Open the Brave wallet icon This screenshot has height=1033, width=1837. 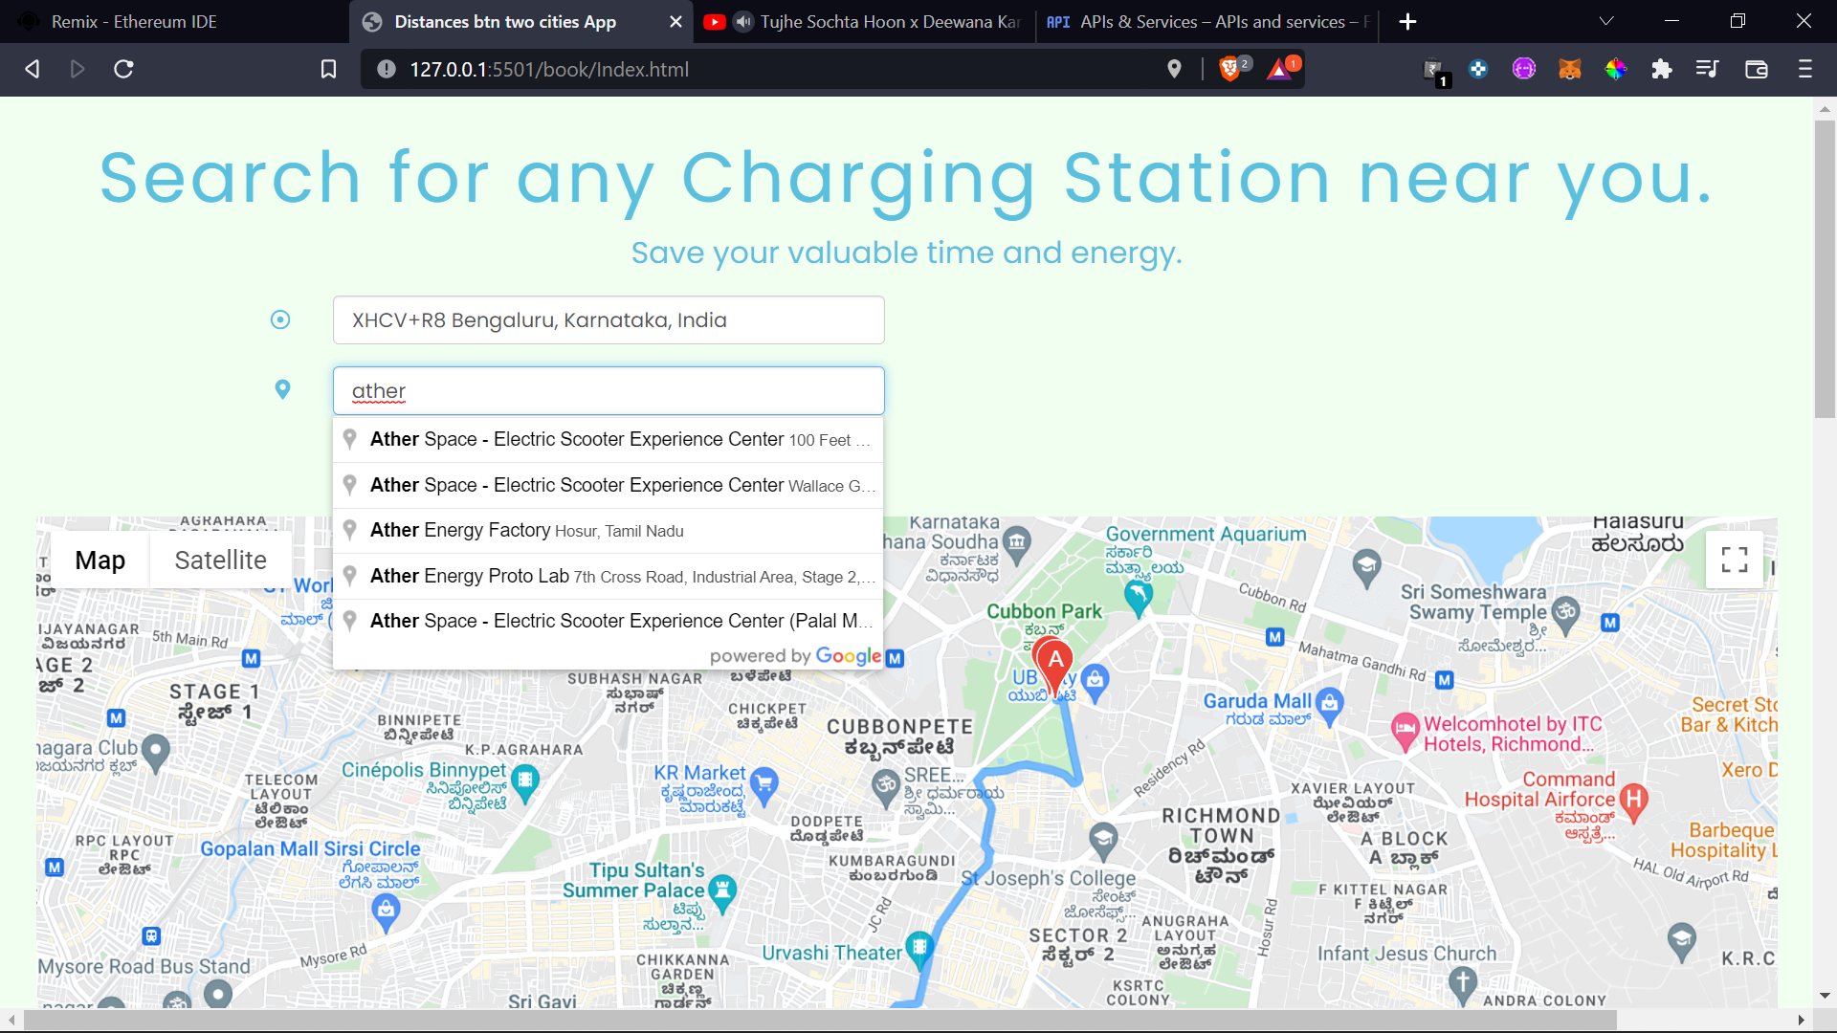1756,69
